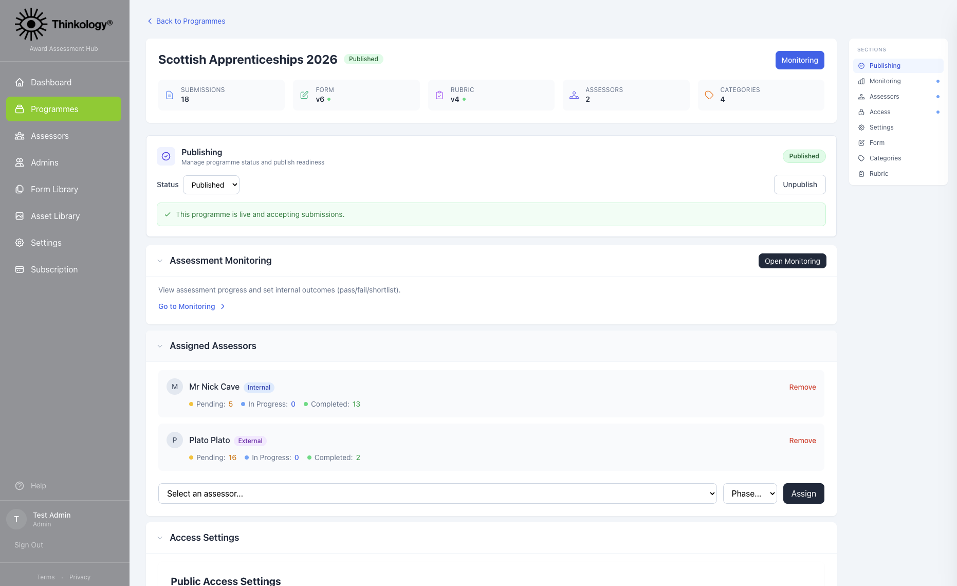
Task: Go to Assessors in the sidebar
Action: (x=64, y=136)
